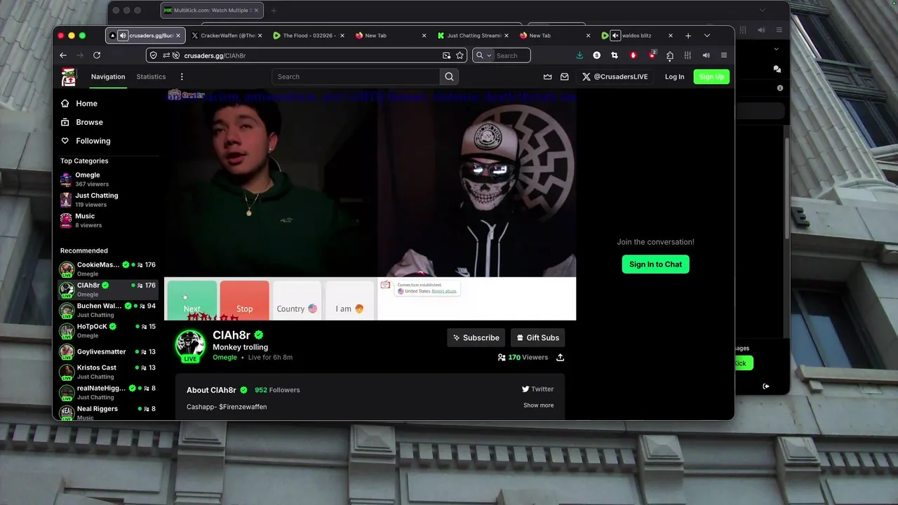Click the Gift Subs button
The width and height of the screenshot is (898, 505).
tap(538, 337)
